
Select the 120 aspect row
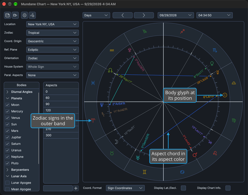click(x=61, y=110)
